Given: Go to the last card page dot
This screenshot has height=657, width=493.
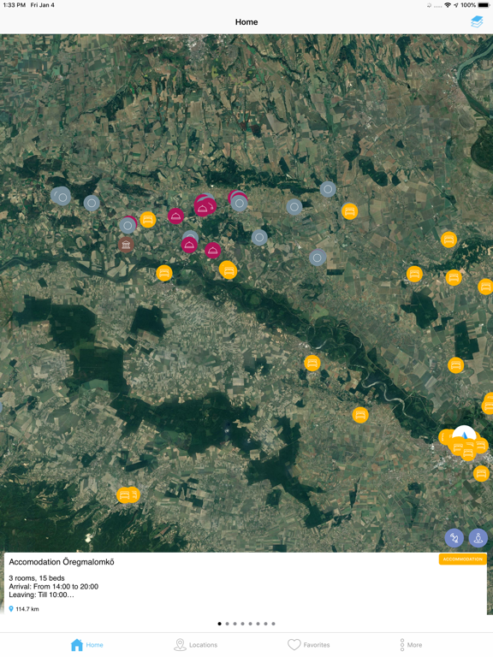Looking at the screenshot, I should click(x=273, y=624).
